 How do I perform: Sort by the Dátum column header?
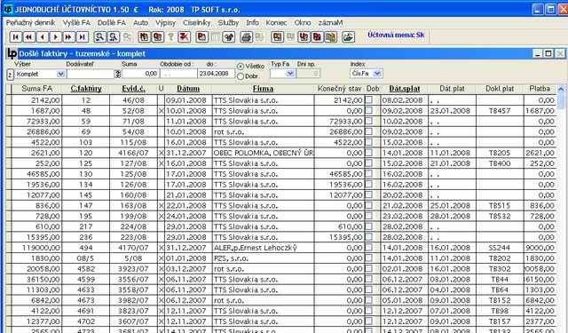pos(188,89)
